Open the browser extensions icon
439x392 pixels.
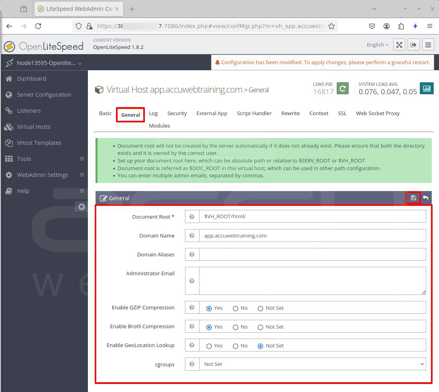point(401,26)
